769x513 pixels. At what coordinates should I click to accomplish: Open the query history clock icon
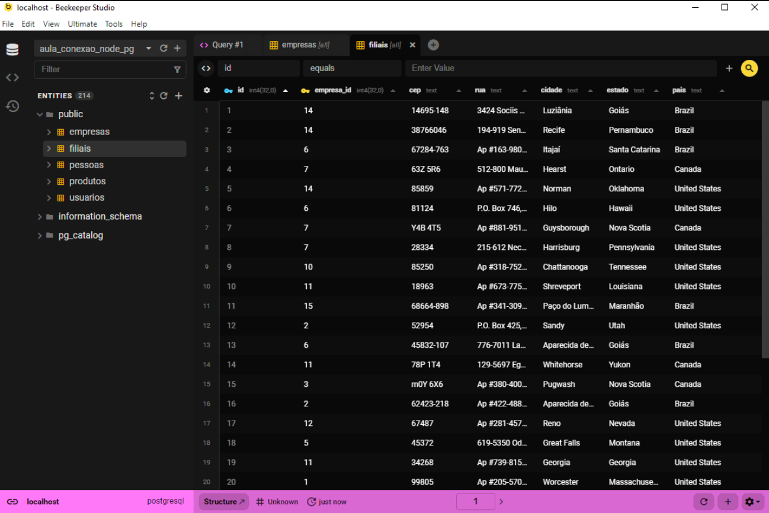[12, 106]
